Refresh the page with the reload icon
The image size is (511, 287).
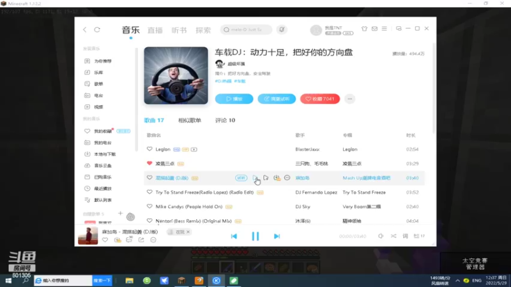coord(97,29)
